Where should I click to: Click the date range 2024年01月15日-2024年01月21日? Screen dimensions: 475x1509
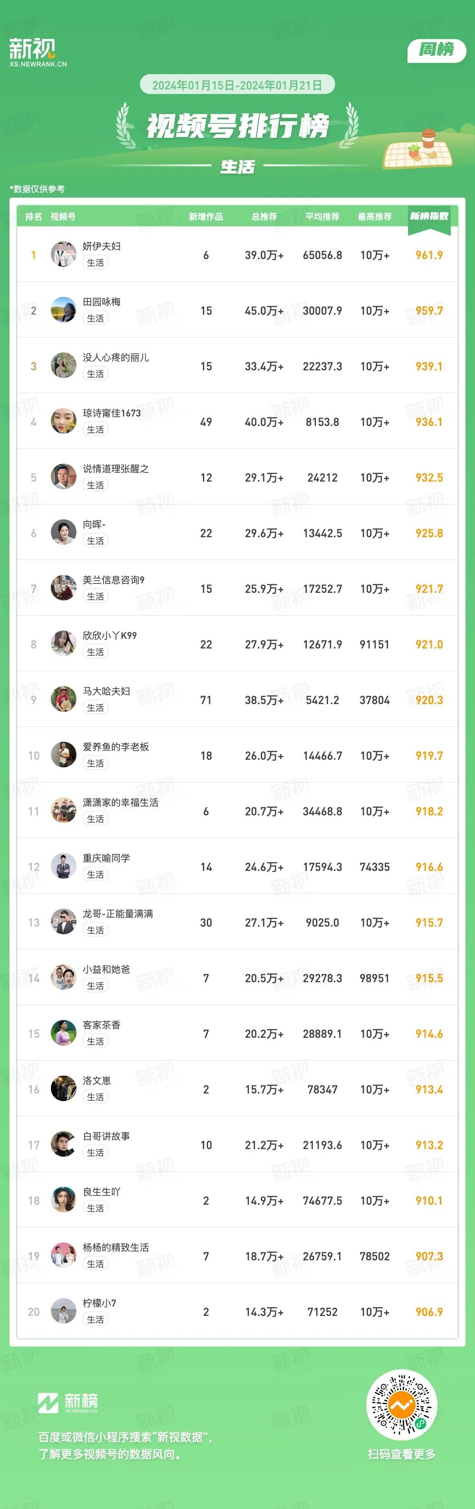click(x=237, y=85)
